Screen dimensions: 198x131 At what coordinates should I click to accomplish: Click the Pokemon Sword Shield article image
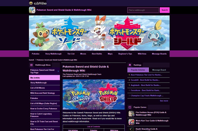click(x=94, y=95)
